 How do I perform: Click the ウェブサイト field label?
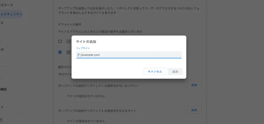pyautogui.click(x=83, y=48)
